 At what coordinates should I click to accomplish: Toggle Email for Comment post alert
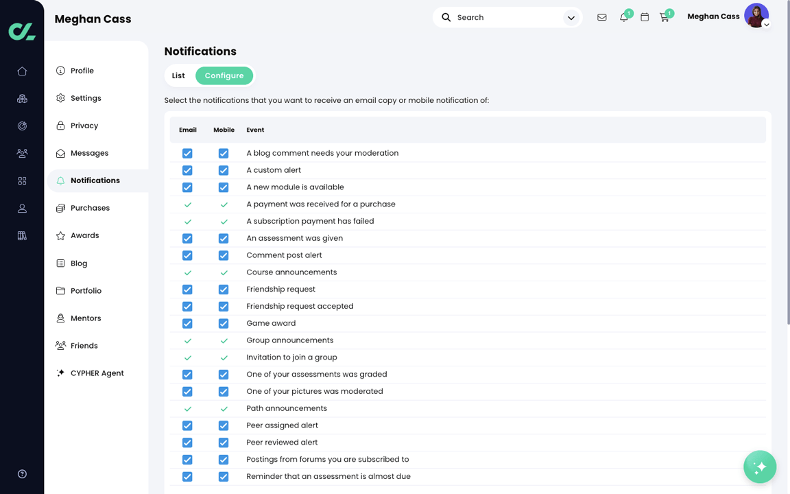click(x=187, y=255)
